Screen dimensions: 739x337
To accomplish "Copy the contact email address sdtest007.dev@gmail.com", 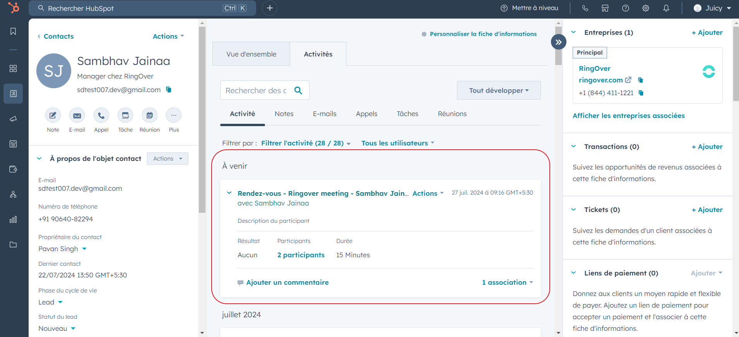I will [169, 89].
